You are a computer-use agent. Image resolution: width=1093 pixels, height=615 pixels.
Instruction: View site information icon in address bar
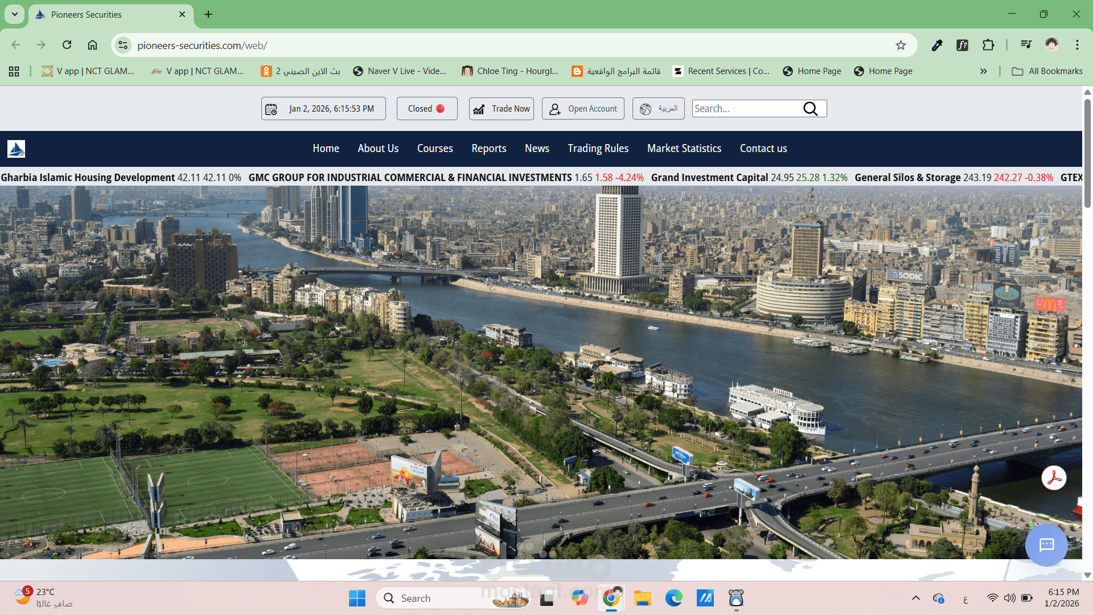click(122, 45)
